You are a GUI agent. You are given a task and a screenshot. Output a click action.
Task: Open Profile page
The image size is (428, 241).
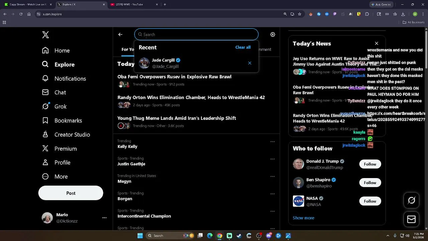tap(56, 163)
